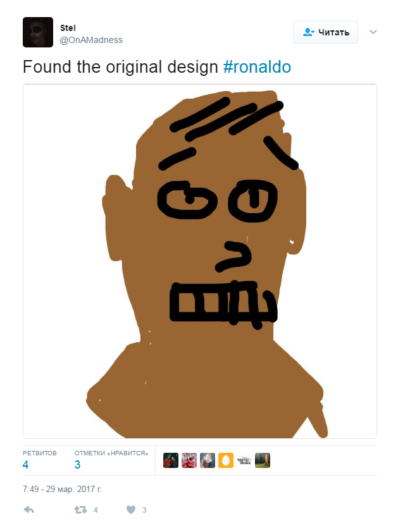The height and width of the screenshot is (523, 398).
Task: Open the third liker's avatar thumbnail
Action: coord(208,460)
